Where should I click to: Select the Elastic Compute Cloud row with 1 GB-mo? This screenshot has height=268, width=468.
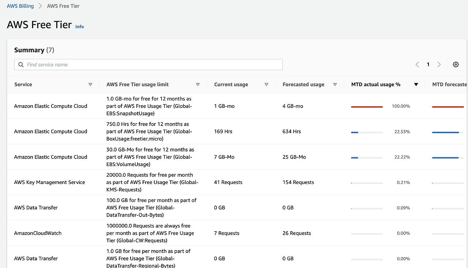coord(237,106)
